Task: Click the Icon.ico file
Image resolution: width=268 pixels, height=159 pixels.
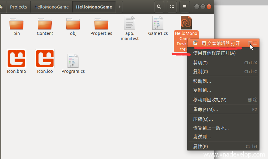Action: pyautogui.click(x=45, y=59)
